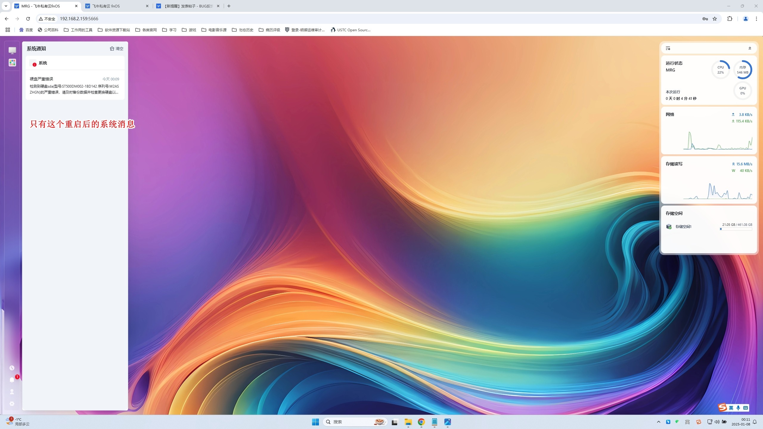Open File Explorer from the taskbar

point(408,422)
